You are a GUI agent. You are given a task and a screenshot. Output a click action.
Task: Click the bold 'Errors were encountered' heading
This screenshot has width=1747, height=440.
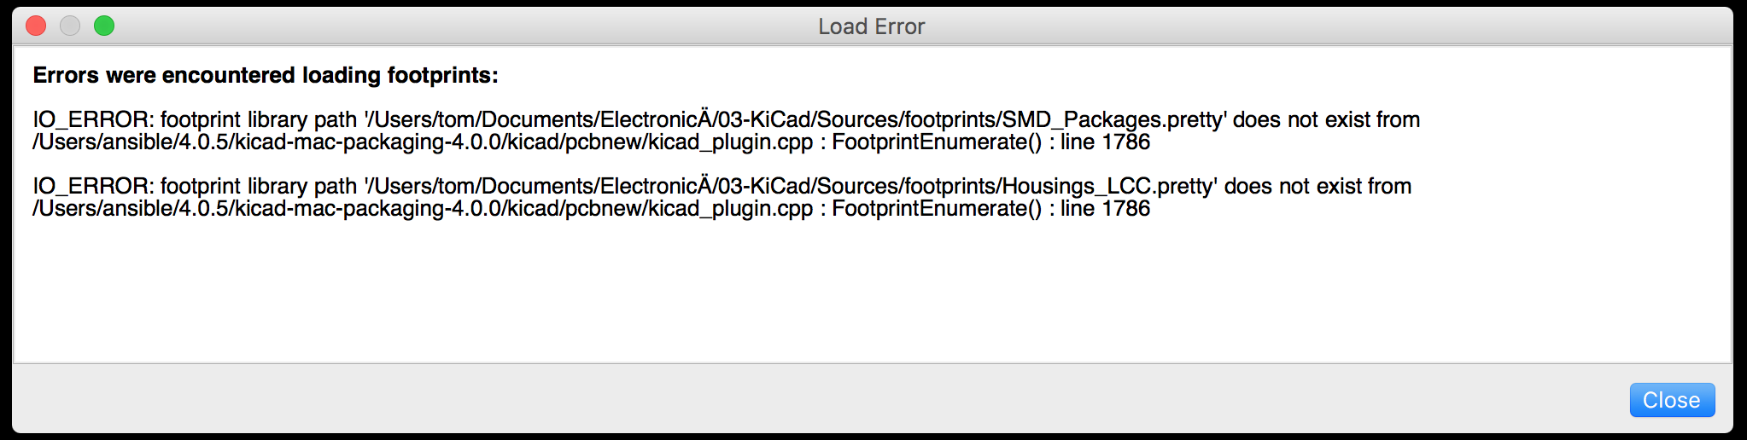[265, 75]
